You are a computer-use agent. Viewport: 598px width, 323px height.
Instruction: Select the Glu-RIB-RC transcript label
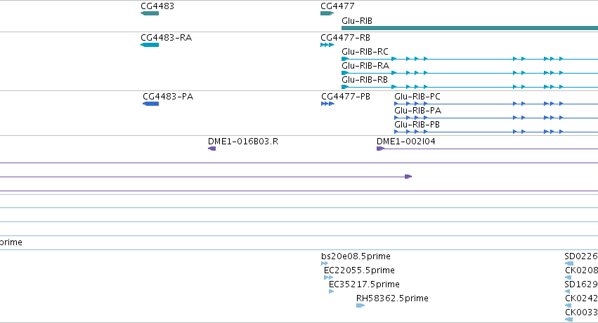tap(365, 51)
